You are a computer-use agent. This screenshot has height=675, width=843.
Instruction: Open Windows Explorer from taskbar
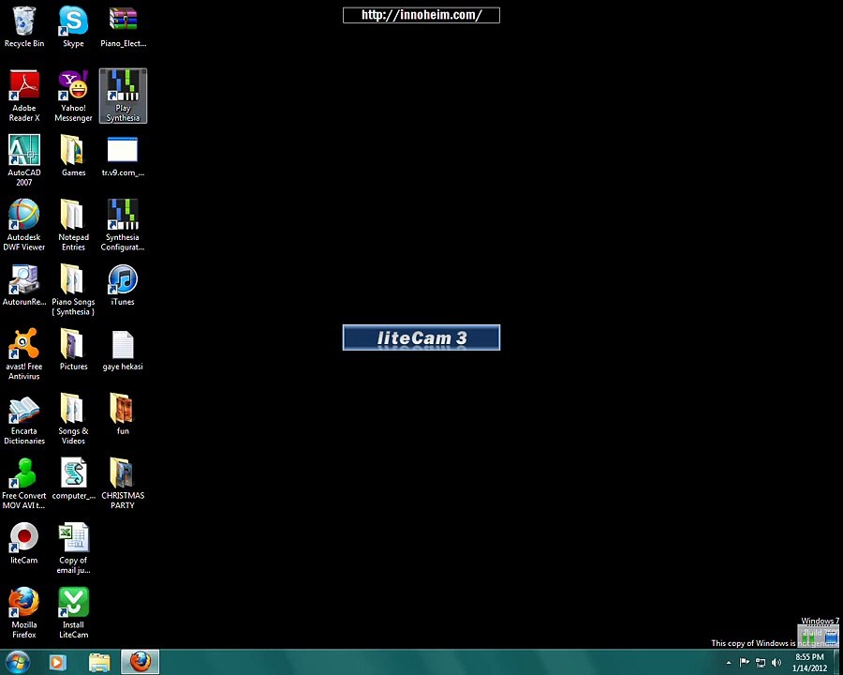[x=99, y=662]
